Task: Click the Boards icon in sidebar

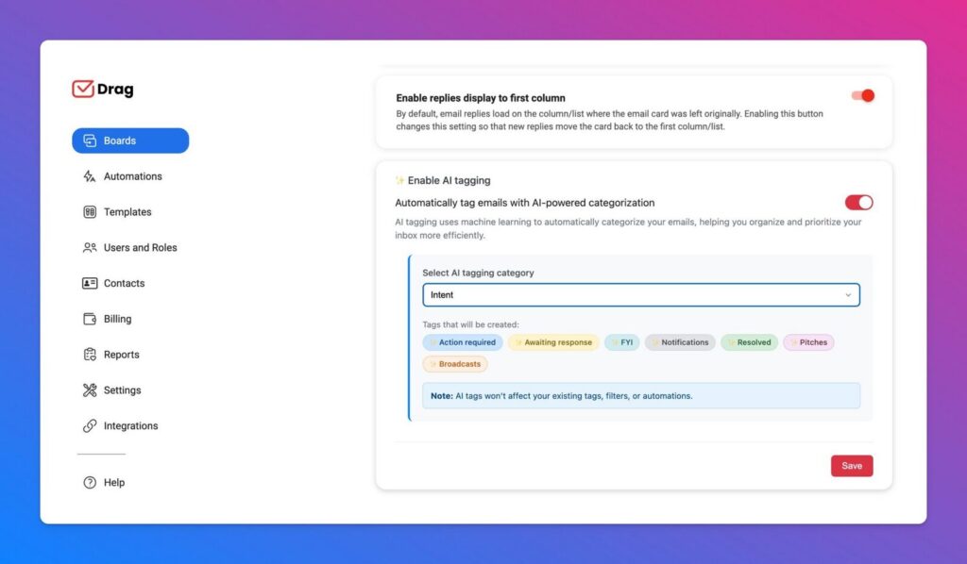Action: 90,141
